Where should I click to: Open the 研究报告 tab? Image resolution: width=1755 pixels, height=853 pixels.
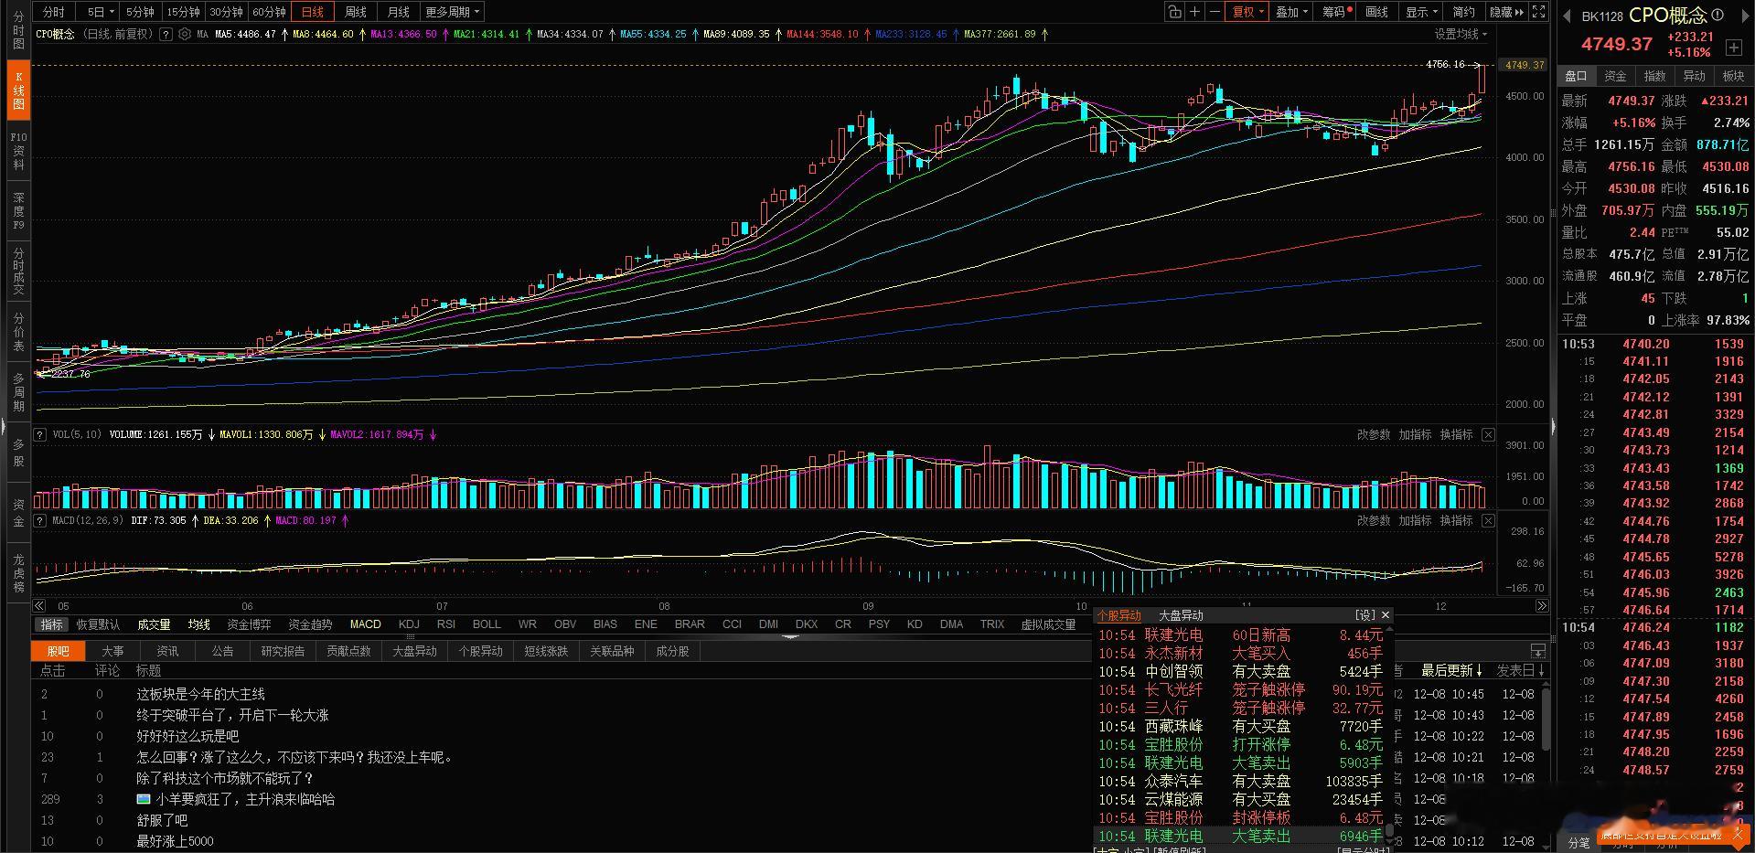pos(283,651)
